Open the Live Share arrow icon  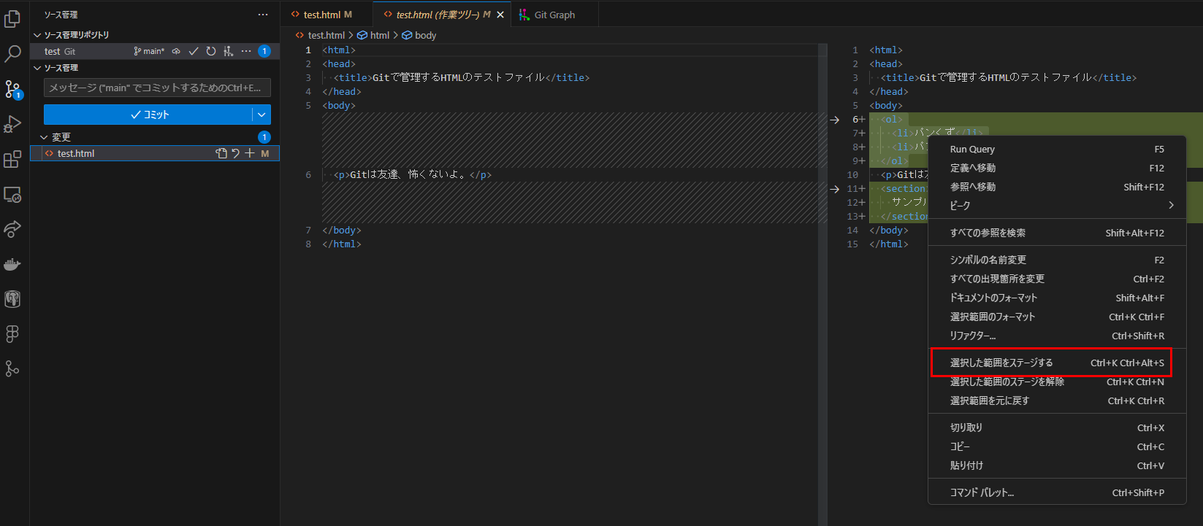click(x=12, y=229)
